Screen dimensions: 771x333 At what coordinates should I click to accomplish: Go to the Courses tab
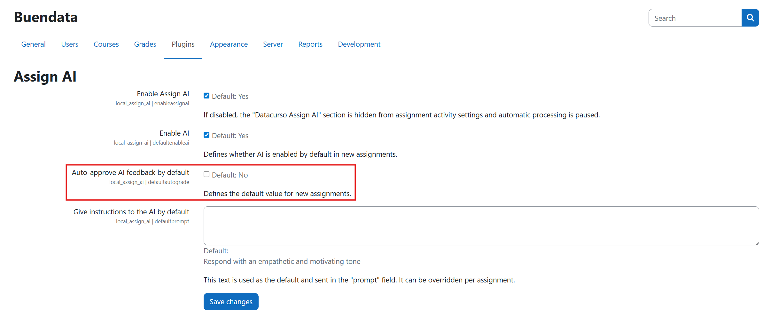[x=106, y=44]
